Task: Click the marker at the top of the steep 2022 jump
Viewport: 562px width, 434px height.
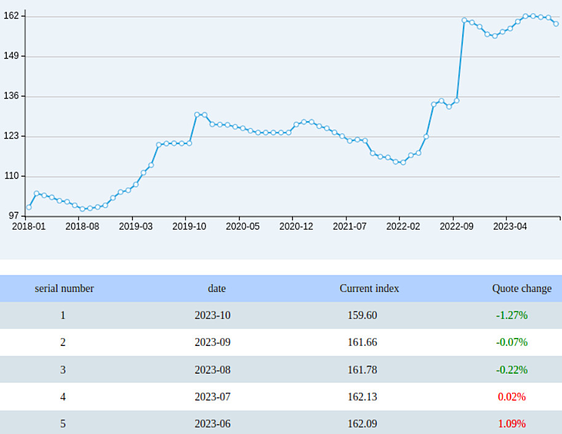Action: point(464,20)
